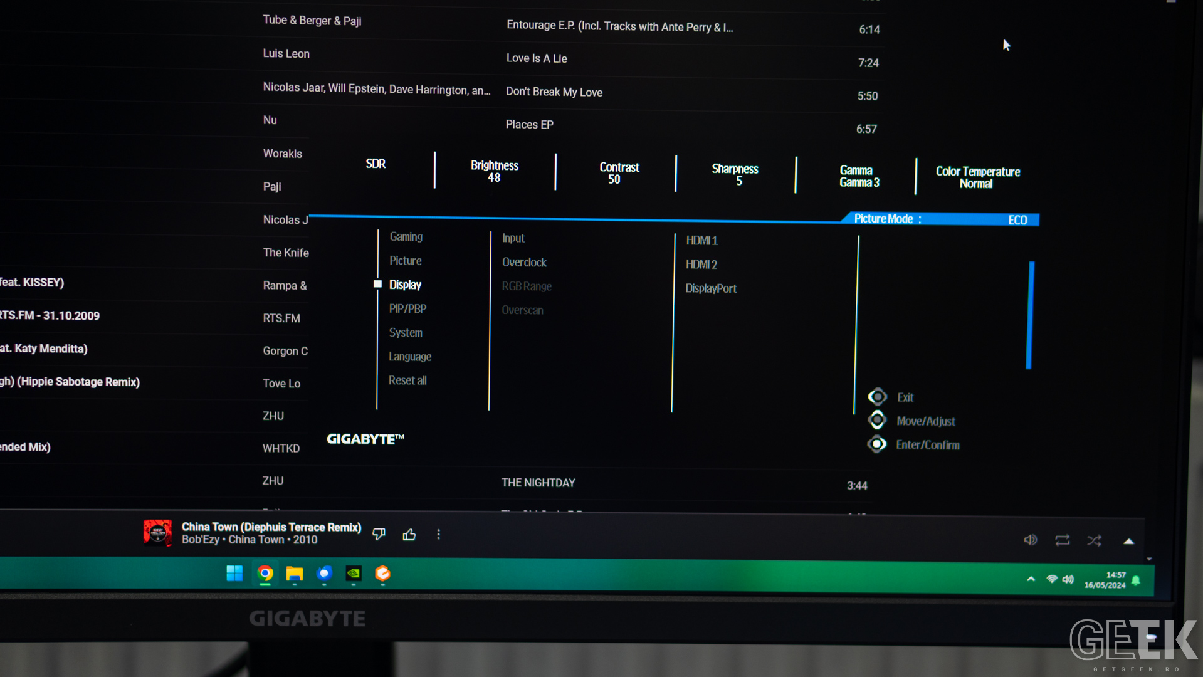The height and width of the screenshot is (677, 1203).
Task: Choose HDMI 2 input
Action: (701, 265)
